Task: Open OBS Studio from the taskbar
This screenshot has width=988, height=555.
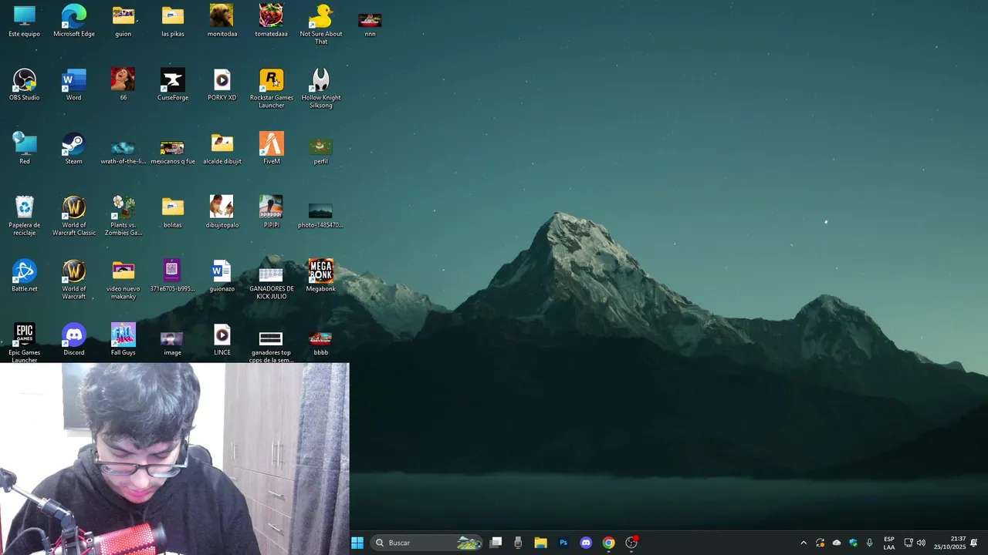Action: coord(631,543)
